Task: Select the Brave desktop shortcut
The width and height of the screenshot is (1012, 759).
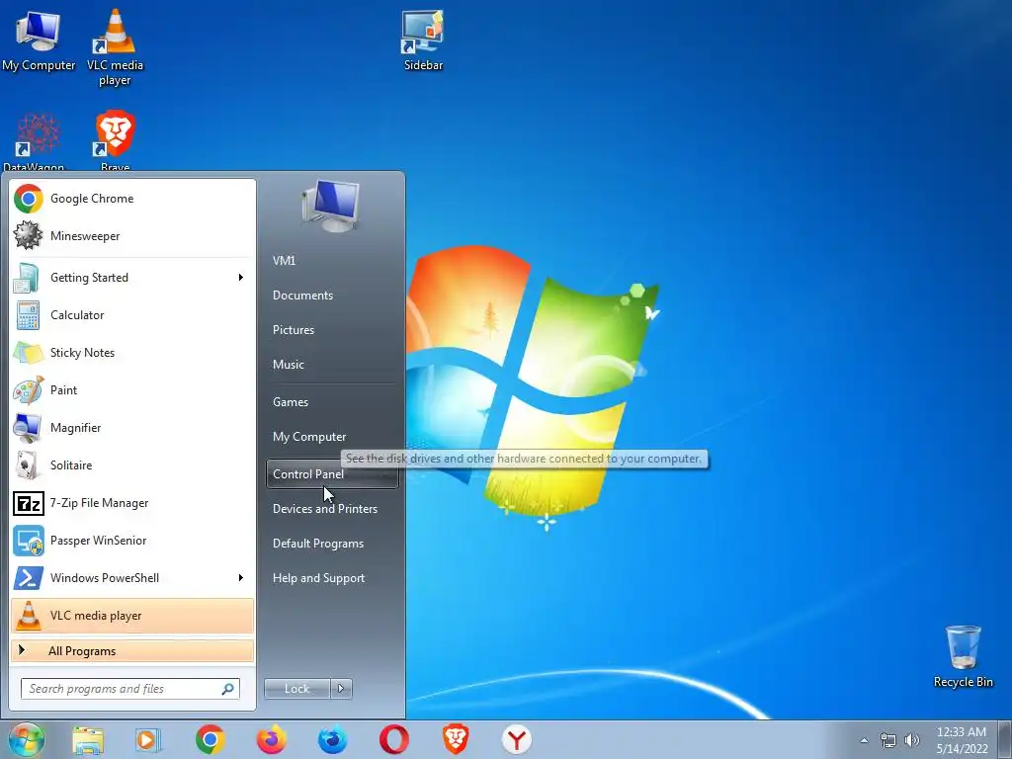Action: coord(115,140)
